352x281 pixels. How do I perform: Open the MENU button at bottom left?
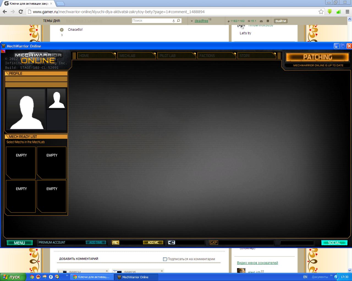[x=20, y=243]
